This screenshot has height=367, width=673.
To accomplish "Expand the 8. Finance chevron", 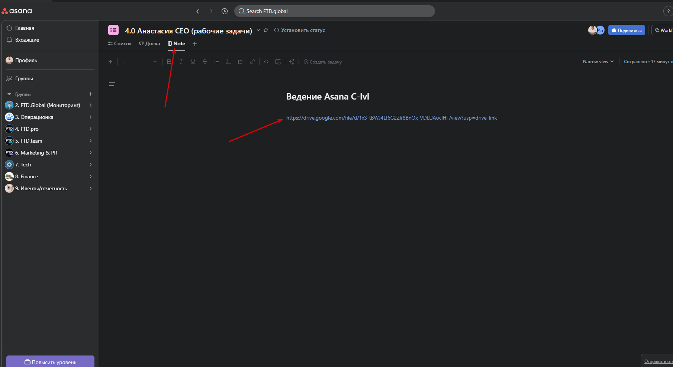I will pyautogui.click(x=91, y=176).
